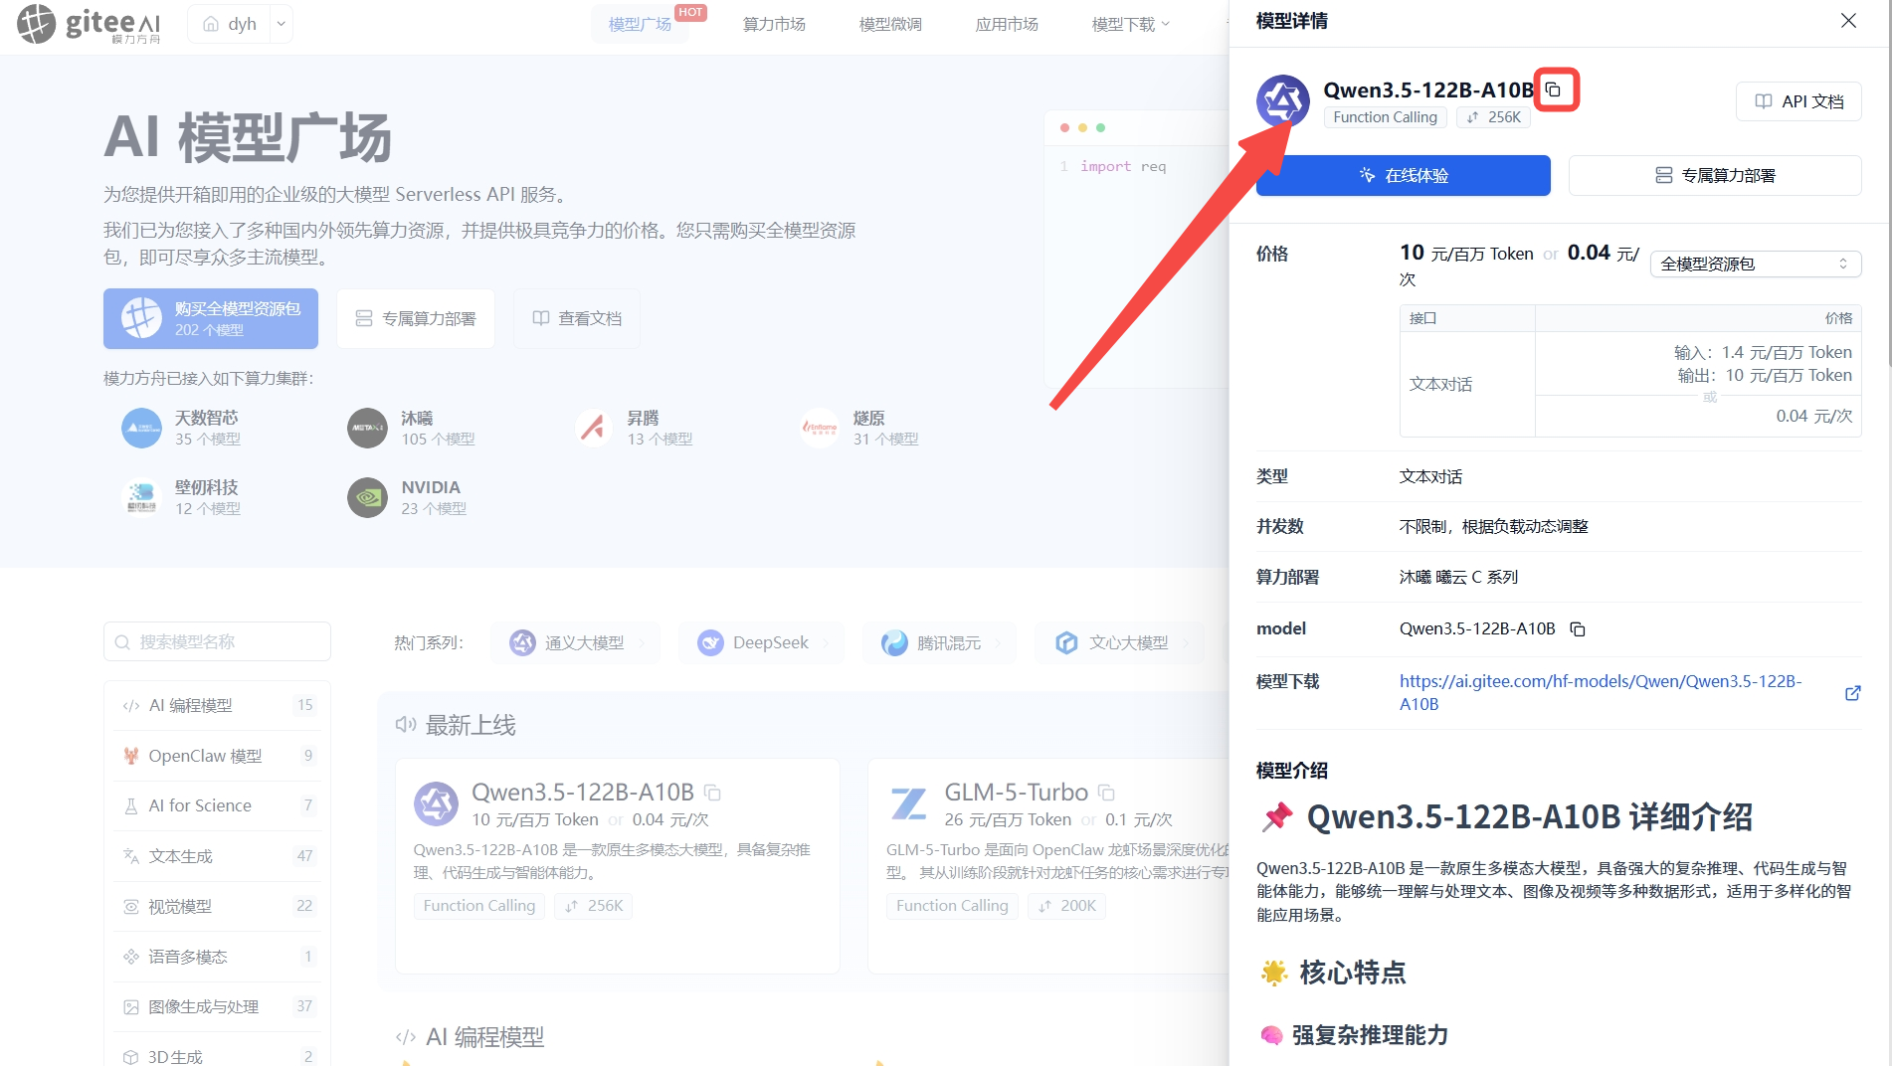This screenshot has width=1892, height=1066.
Task: Open the dyh workspace dropdown arrow
Action: tap(282, 24)
